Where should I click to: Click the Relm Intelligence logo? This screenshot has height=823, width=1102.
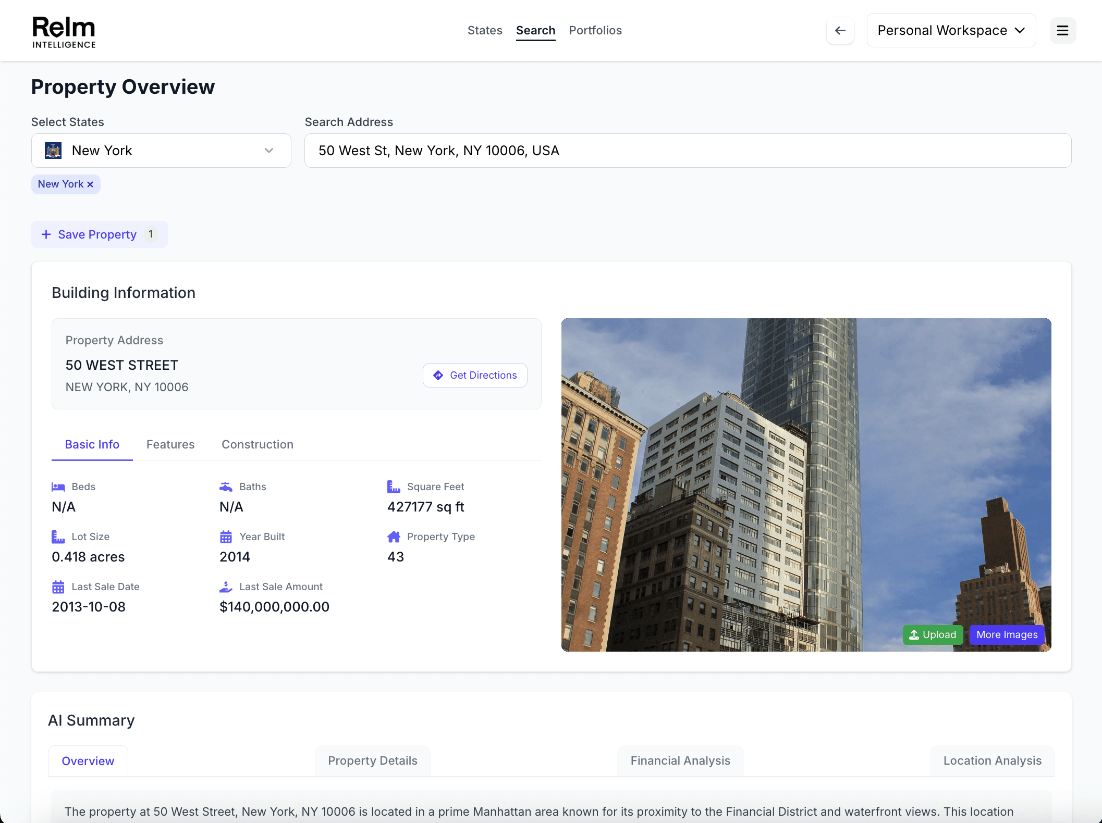(64, 31)
